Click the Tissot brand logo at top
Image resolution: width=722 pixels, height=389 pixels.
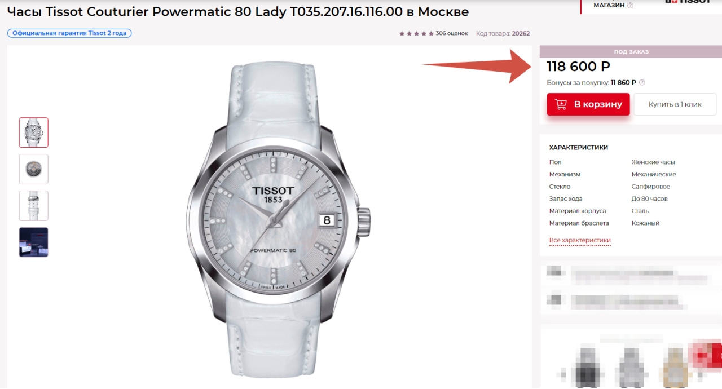coord(688,2)
